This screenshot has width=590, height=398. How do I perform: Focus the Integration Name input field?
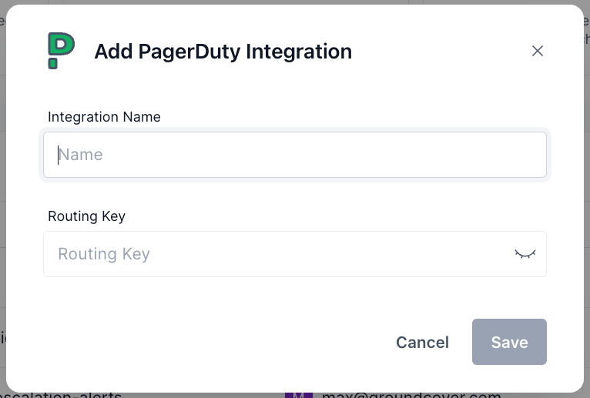point(295,155)
